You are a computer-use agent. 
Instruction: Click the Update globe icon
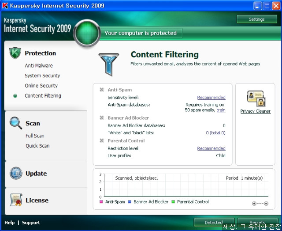[16, 173]
